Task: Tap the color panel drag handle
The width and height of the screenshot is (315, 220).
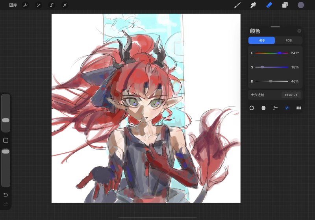Action: [x=275, y=27]
